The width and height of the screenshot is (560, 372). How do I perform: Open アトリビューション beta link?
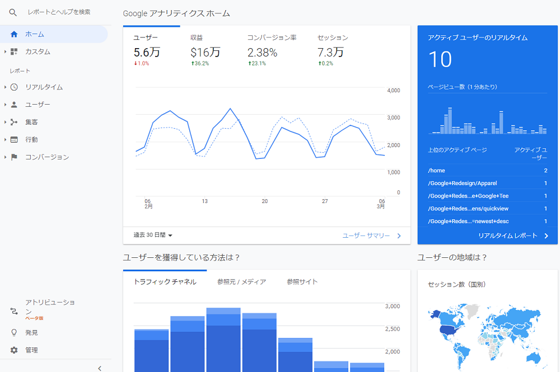(x=50, y=309)
